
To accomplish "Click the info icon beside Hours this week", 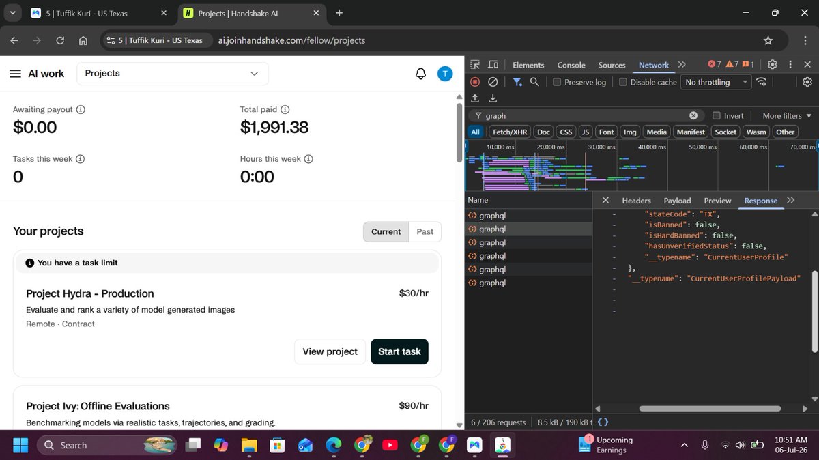I will click(x=308, y=159).
